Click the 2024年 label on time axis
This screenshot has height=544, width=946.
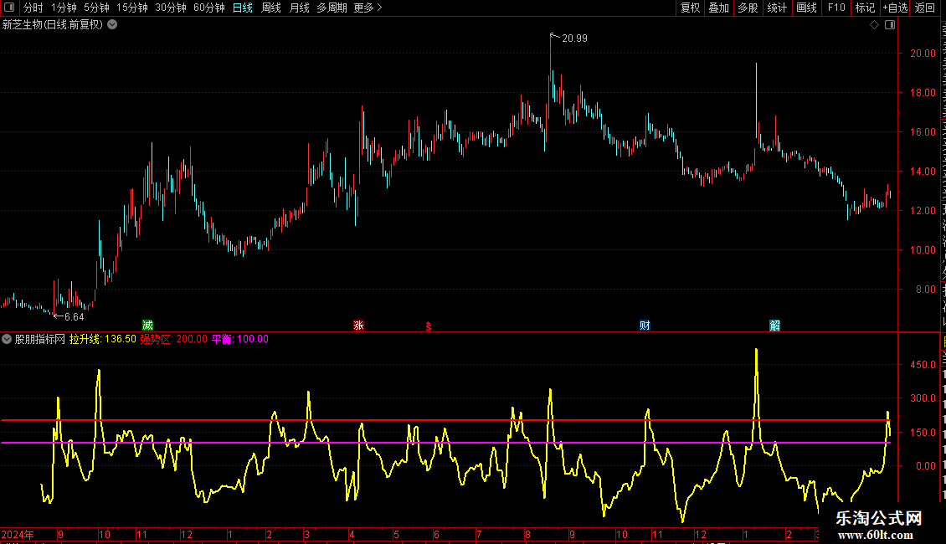(x=18, y=534)
